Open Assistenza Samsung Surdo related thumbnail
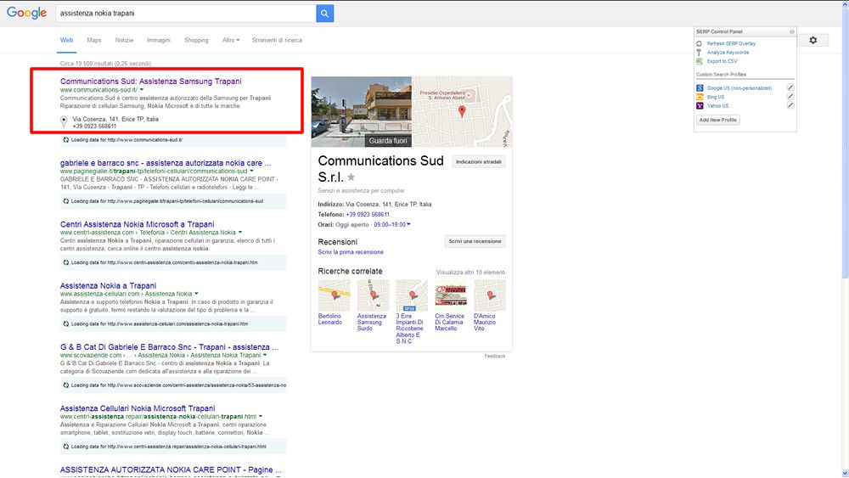The image size is (849, 478). tap(373, 295)
